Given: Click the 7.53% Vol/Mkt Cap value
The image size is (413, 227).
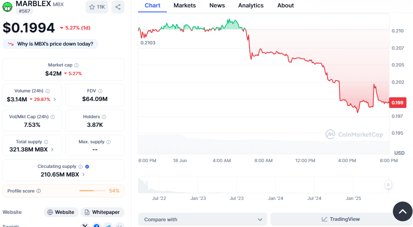Looking at the screenshot, I should click(32, 125).
